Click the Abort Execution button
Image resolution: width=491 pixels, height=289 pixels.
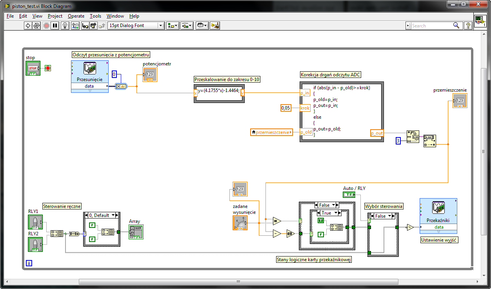click(x=46, y=25)
